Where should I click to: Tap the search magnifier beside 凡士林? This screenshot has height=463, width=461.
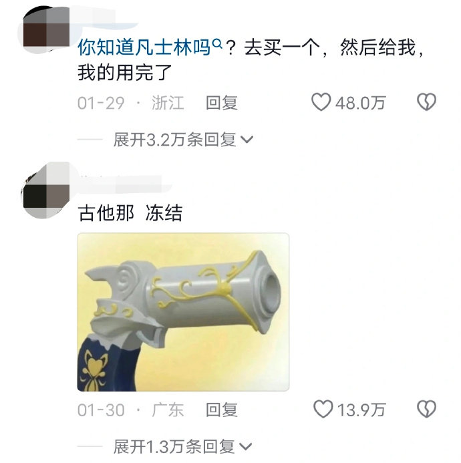pyautogui.click(x=217, y=44)
